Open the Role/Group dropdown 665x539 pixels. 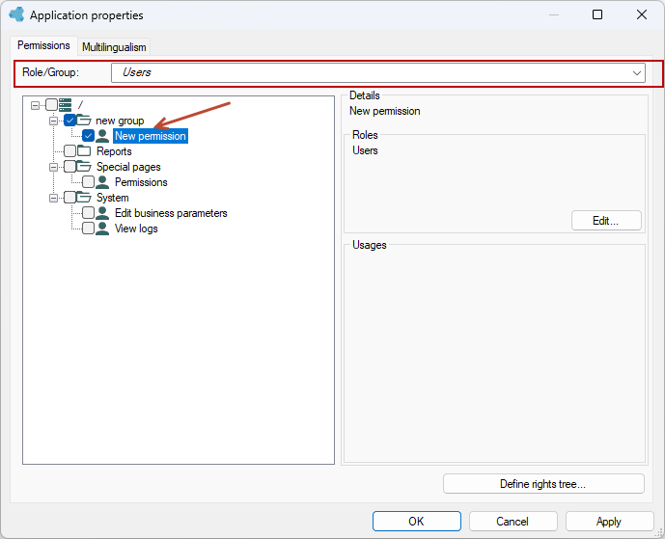(x=636, y=73)
